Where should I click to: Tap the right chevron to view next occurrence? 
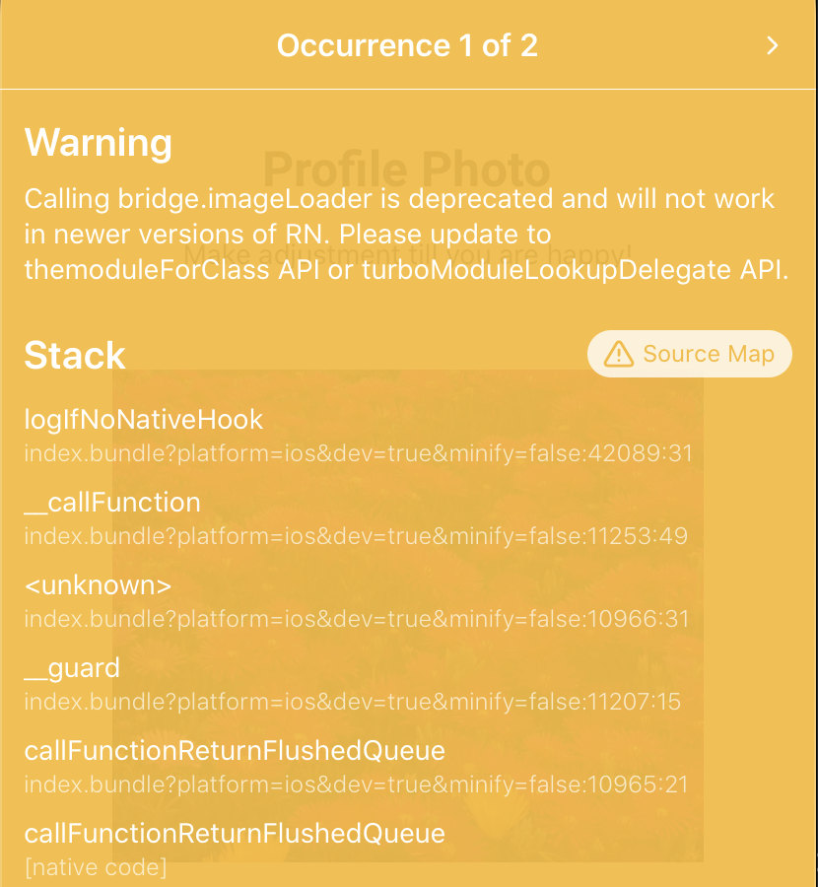coord(773,45)
